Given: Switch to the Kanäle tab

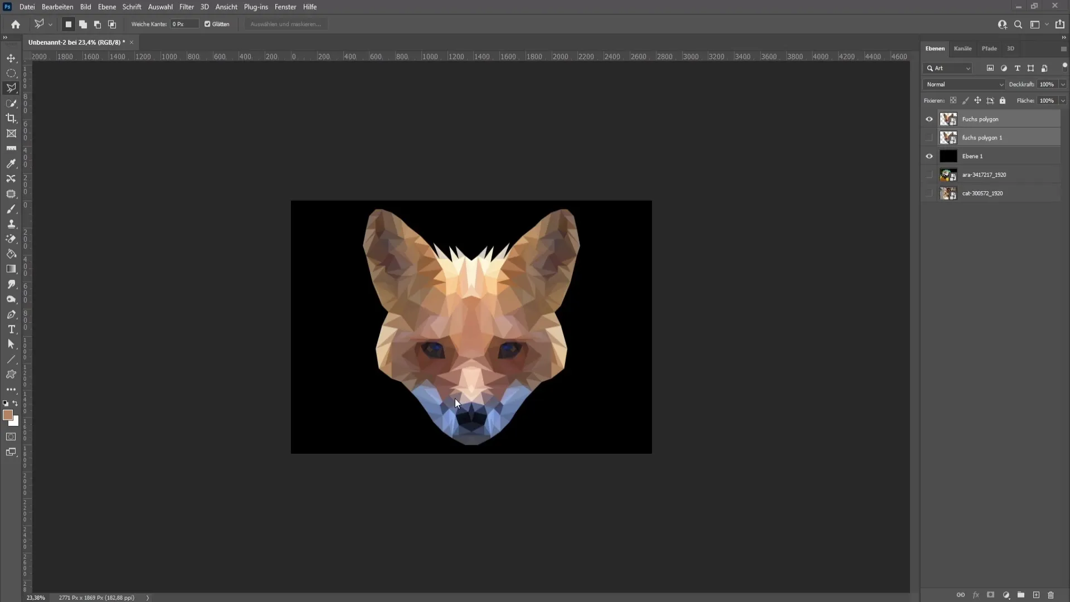Looking at the screenshot, I should pyautogui.click(x=962, y=48).
